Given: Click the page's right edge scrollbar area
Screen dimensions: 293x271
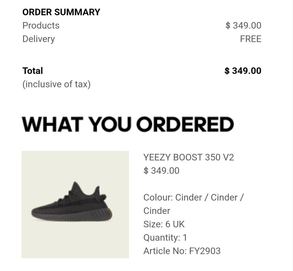Looking at the screenshot, I should click(x=292, y=135).
